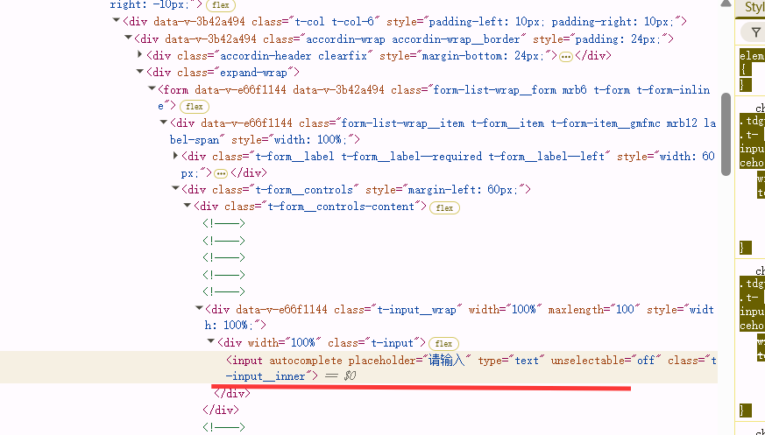Collapse the form-list-wrap__form form node
Image resolution: width=765 pixels, height=435 pixels.
click(x=152, y=88)
